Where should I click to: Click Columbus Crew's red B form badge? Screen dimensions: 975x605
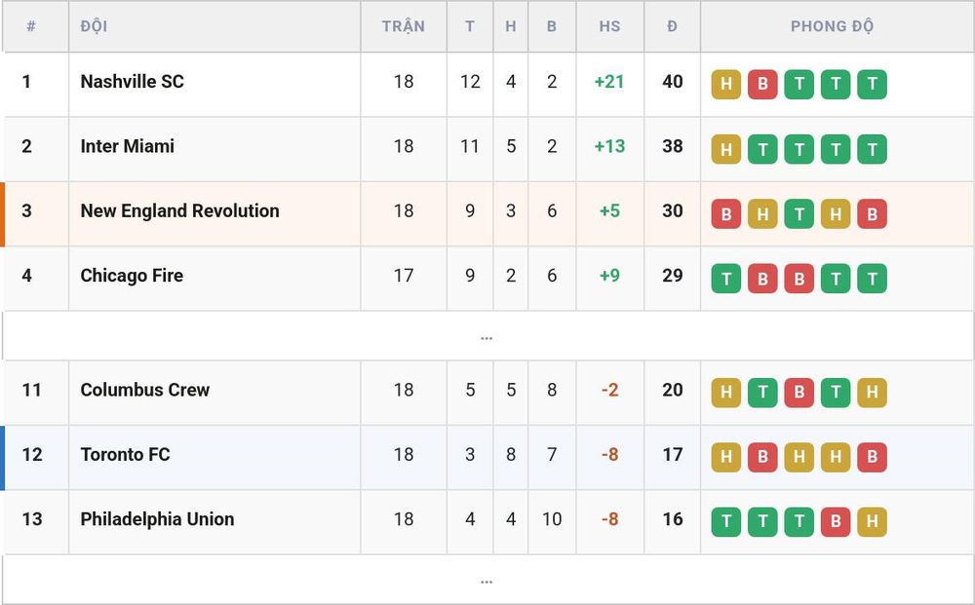click(x=799, y=393)
